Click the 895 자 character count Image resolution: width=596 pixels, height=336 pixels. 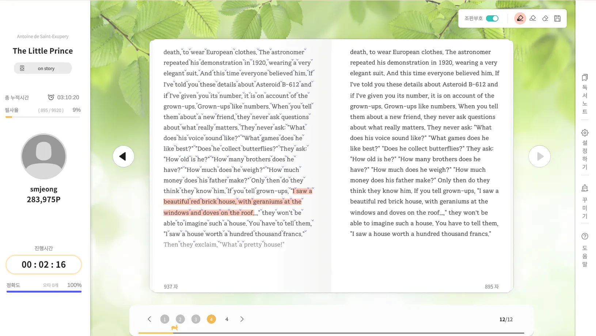[x=492, y=287]
